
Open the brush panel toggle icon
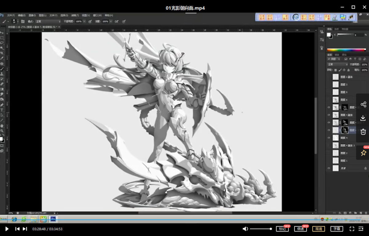coord(23,22)
